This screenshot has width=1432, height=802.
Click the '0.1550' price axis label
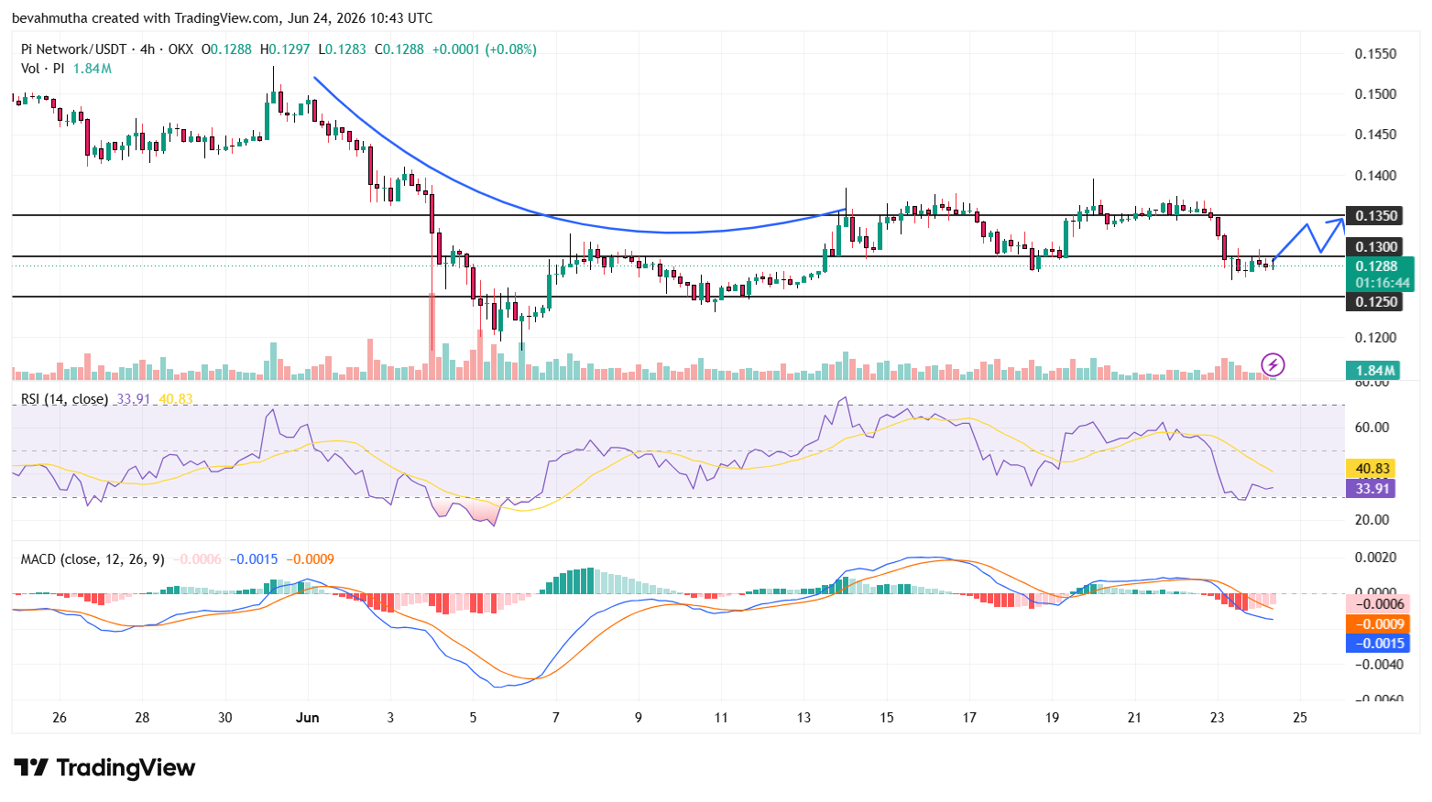click(x=1376, y=54)
